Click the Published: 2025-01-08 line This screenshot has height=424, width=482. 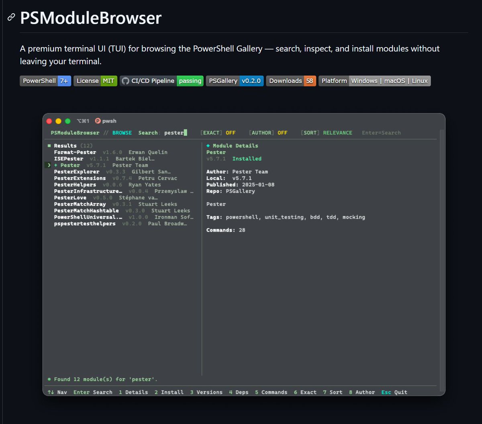[x=240, y=184]
